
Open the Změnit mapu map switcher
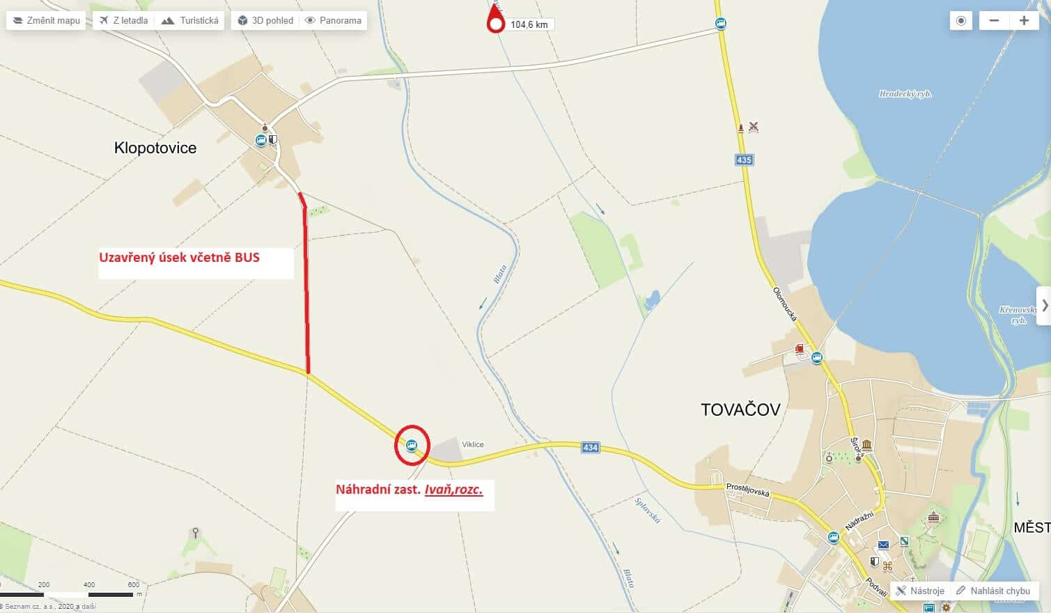click(x=46, y=20)
